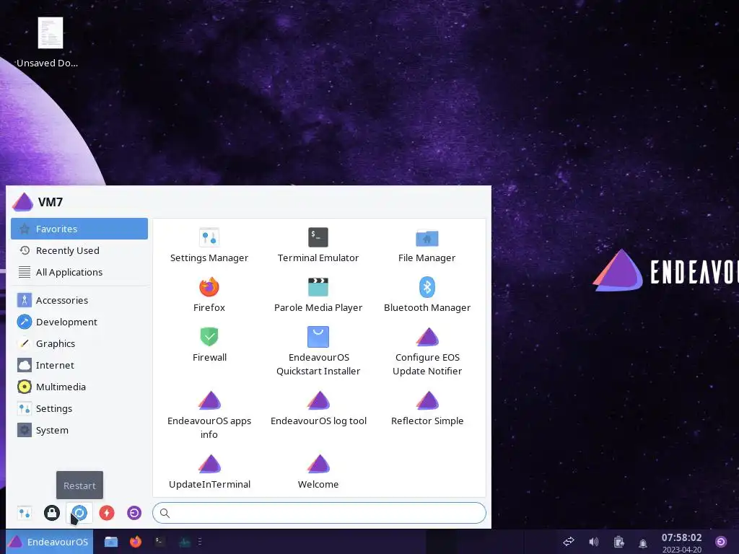Viewport: 739px width, 554px height.
Task: Select the Favorites category
Action: coord(79,229)
